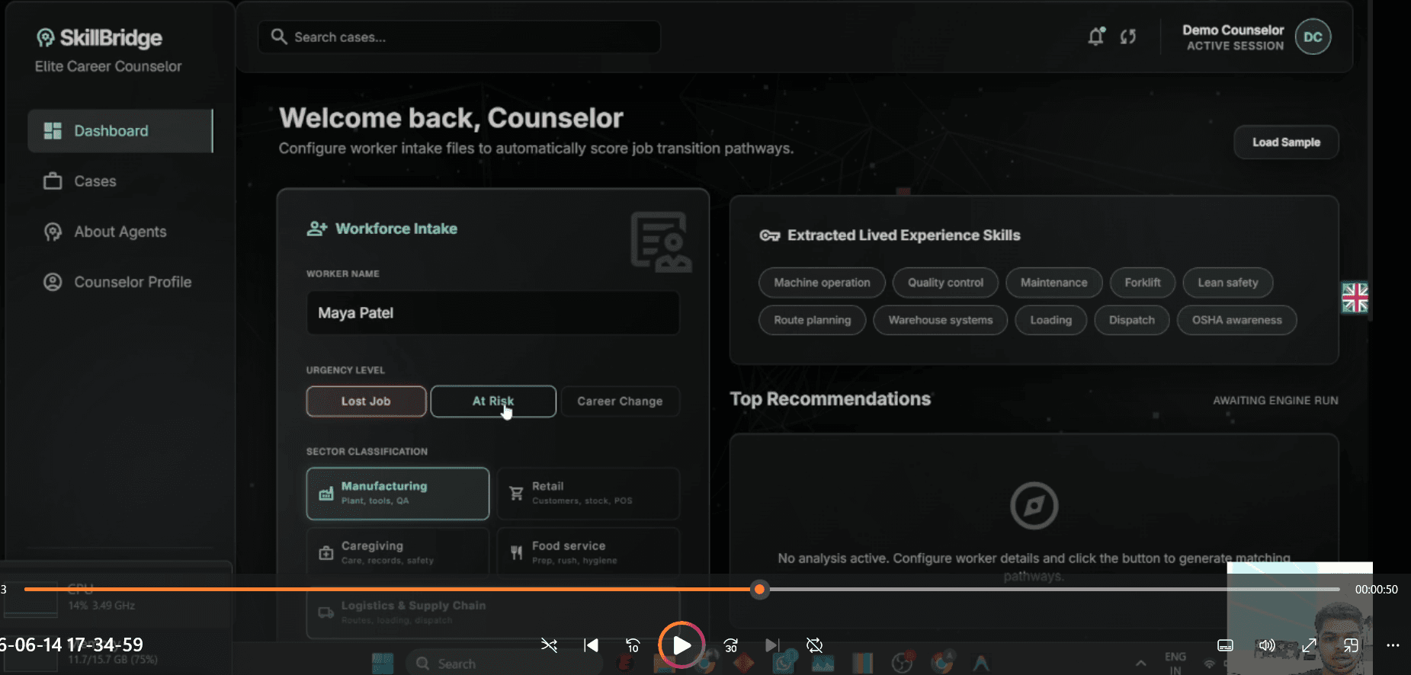Choose Logistics & Supply Chain sector
Viewport: 1411px width, 675px height.
pyautogui.click(x=492, y=613)
